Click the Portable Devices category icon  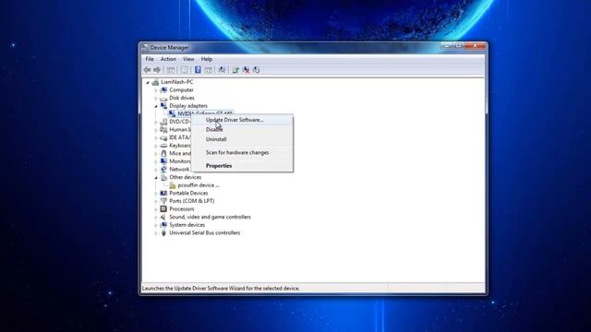[x=163, y=193]
